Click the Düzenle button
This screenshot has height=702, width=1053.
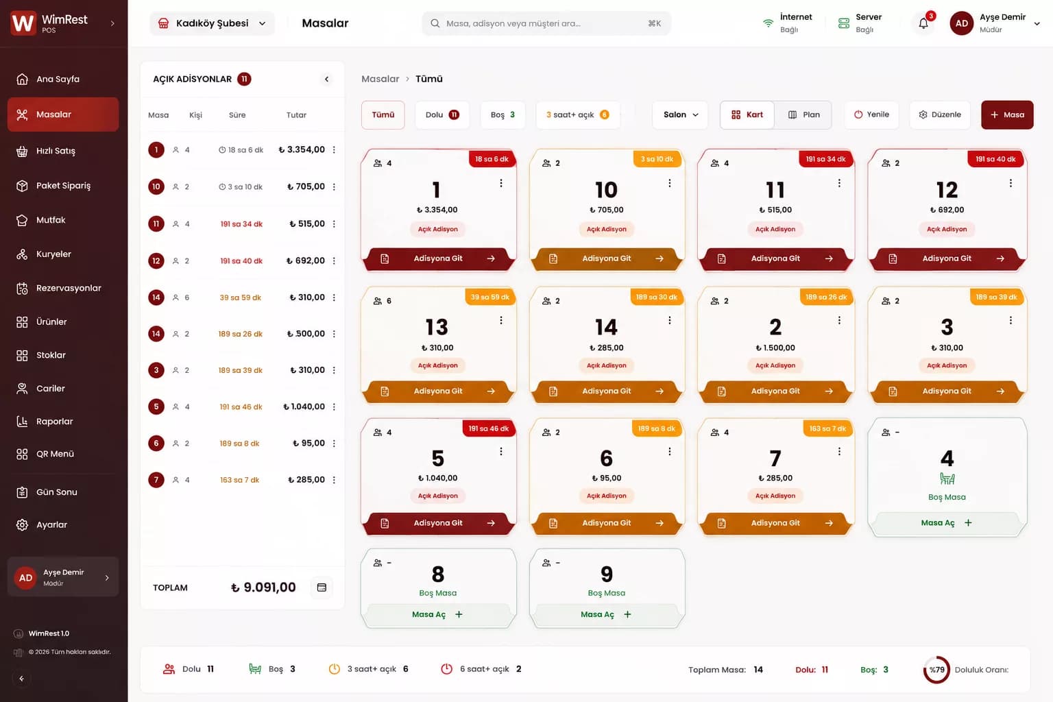(x=940, y=115)
